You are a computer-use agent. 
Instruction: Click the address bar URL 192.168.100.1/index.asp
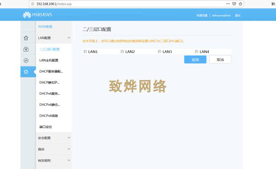pyautogui.click(x=54, y=4)
